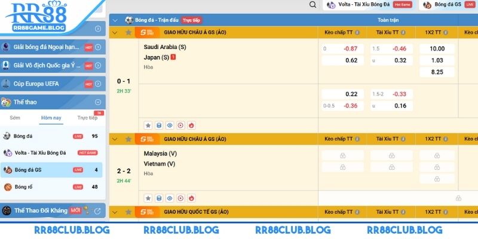Click arrow button below the RR88 logo
Screen dimensions: 478x239
(98, 29)
